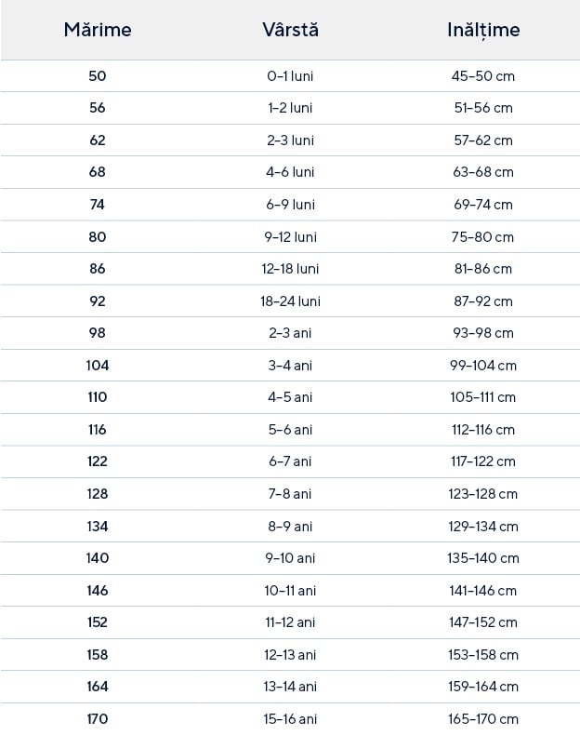The height and width of the screenshot is (735, 580).
Task: Click the 12–18 luni age cell
Action: 290,269
